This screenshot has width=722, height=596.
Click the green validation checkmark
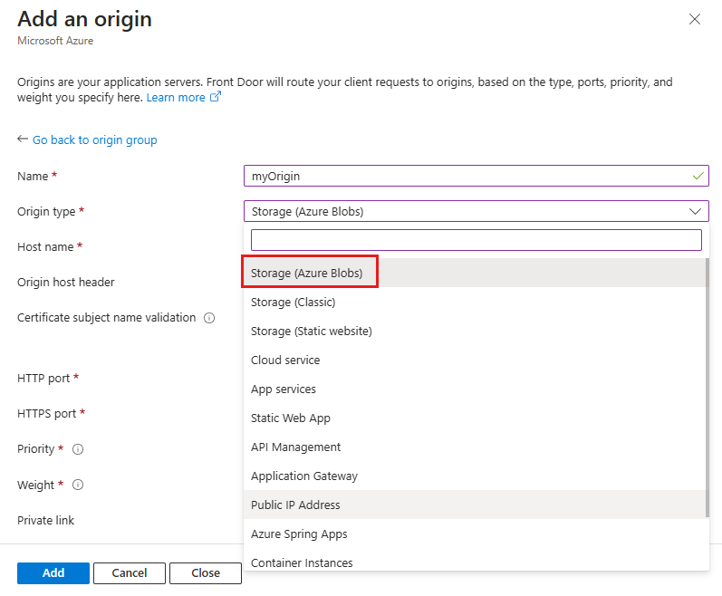(x=698, y=176)
